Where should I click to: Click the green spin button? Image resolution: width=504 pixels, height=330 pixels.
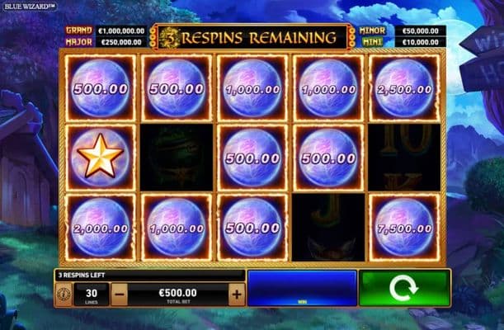pyautogui.click(x=404, y=288)
